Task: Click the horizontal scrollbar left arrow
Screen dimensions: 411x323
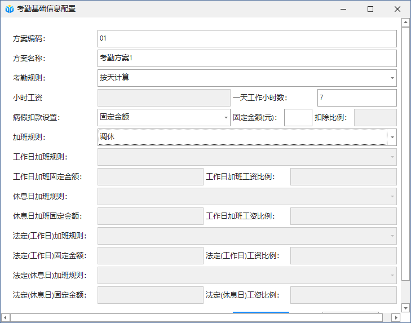Action: (5, 317)
